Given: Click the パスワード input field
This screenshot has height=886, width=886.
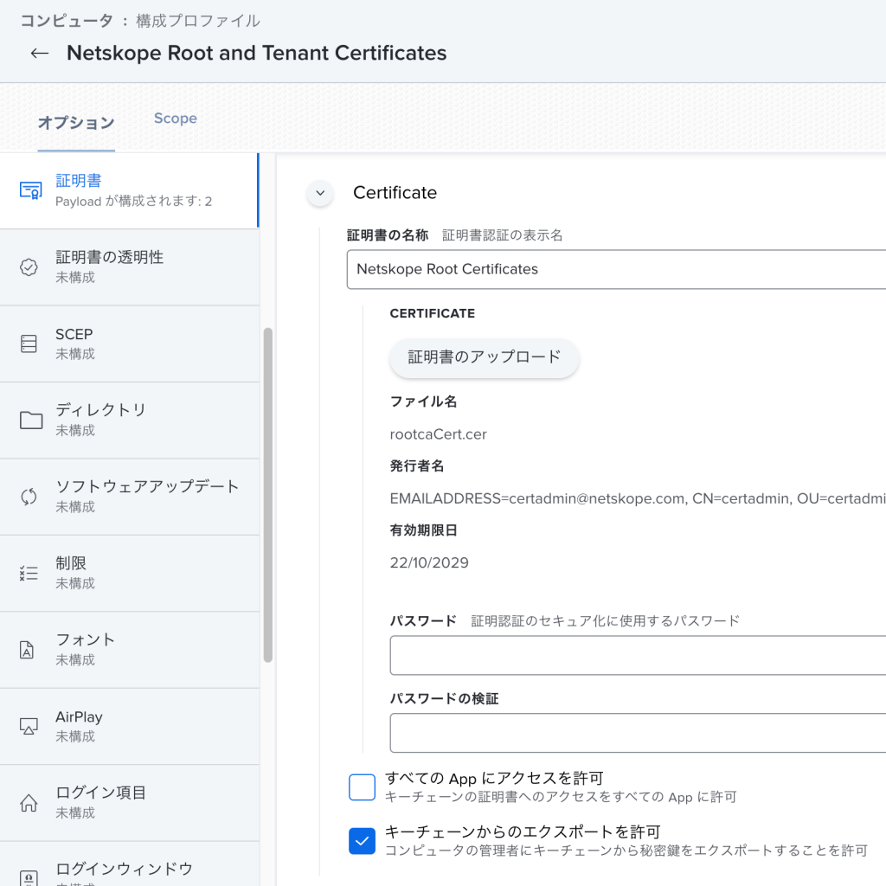Looking at the screenshot, I should tap(638, 655).
